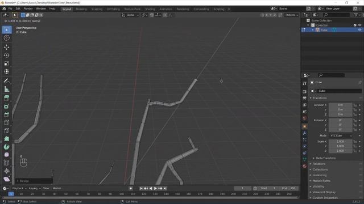Select the Spin tool
The image size is (364, 204).
click(x=7, y=147)
